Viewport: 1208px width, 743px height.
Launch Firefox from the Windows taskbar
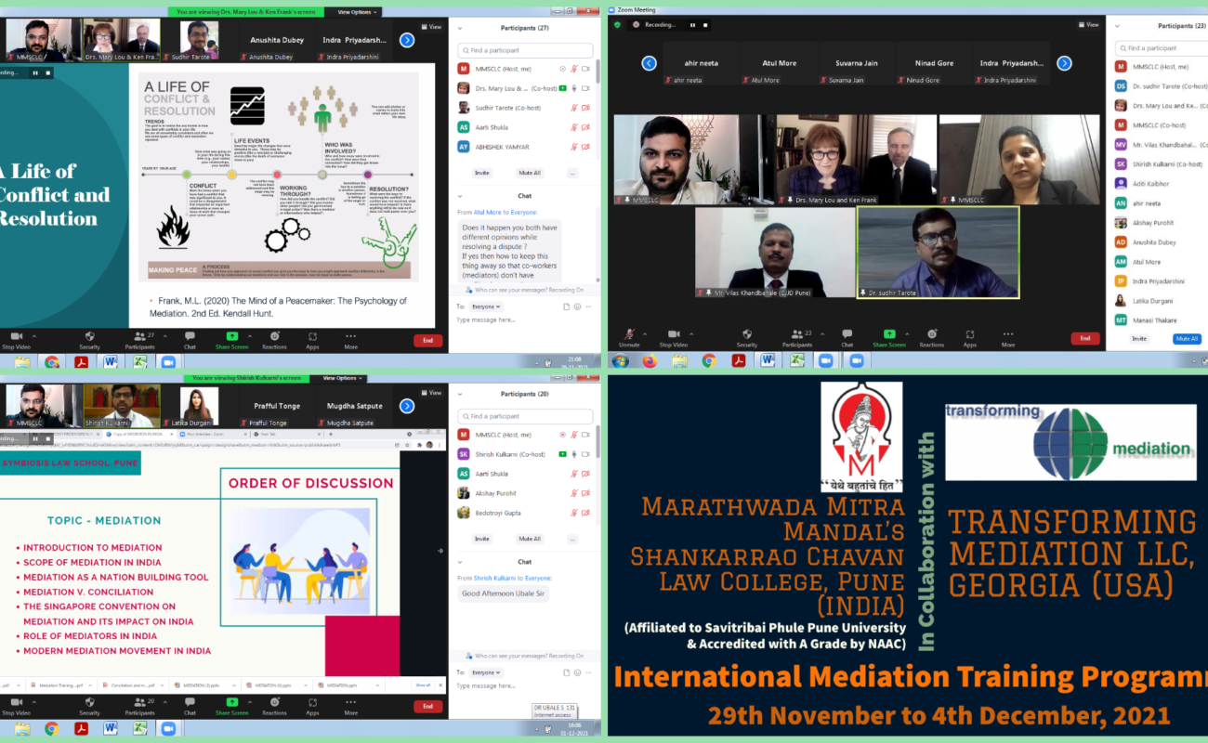(x=650, y=360)
